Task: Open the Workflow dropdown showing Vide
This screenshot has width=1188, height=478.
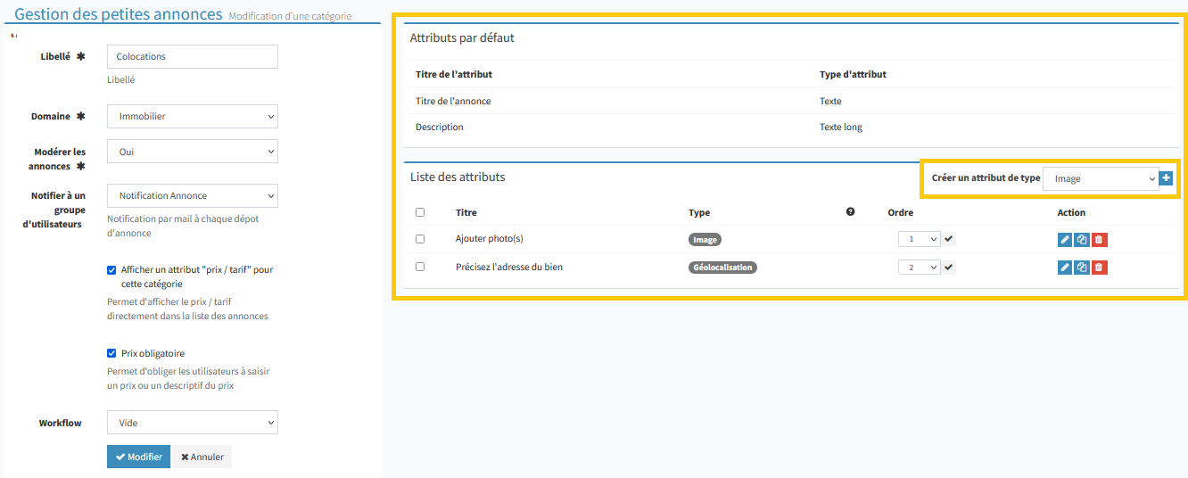Action: coord(193,423)
